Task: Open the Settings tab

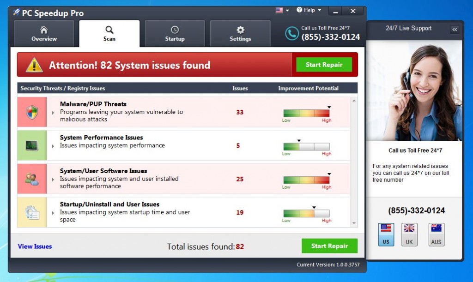Action: point(240,33)
